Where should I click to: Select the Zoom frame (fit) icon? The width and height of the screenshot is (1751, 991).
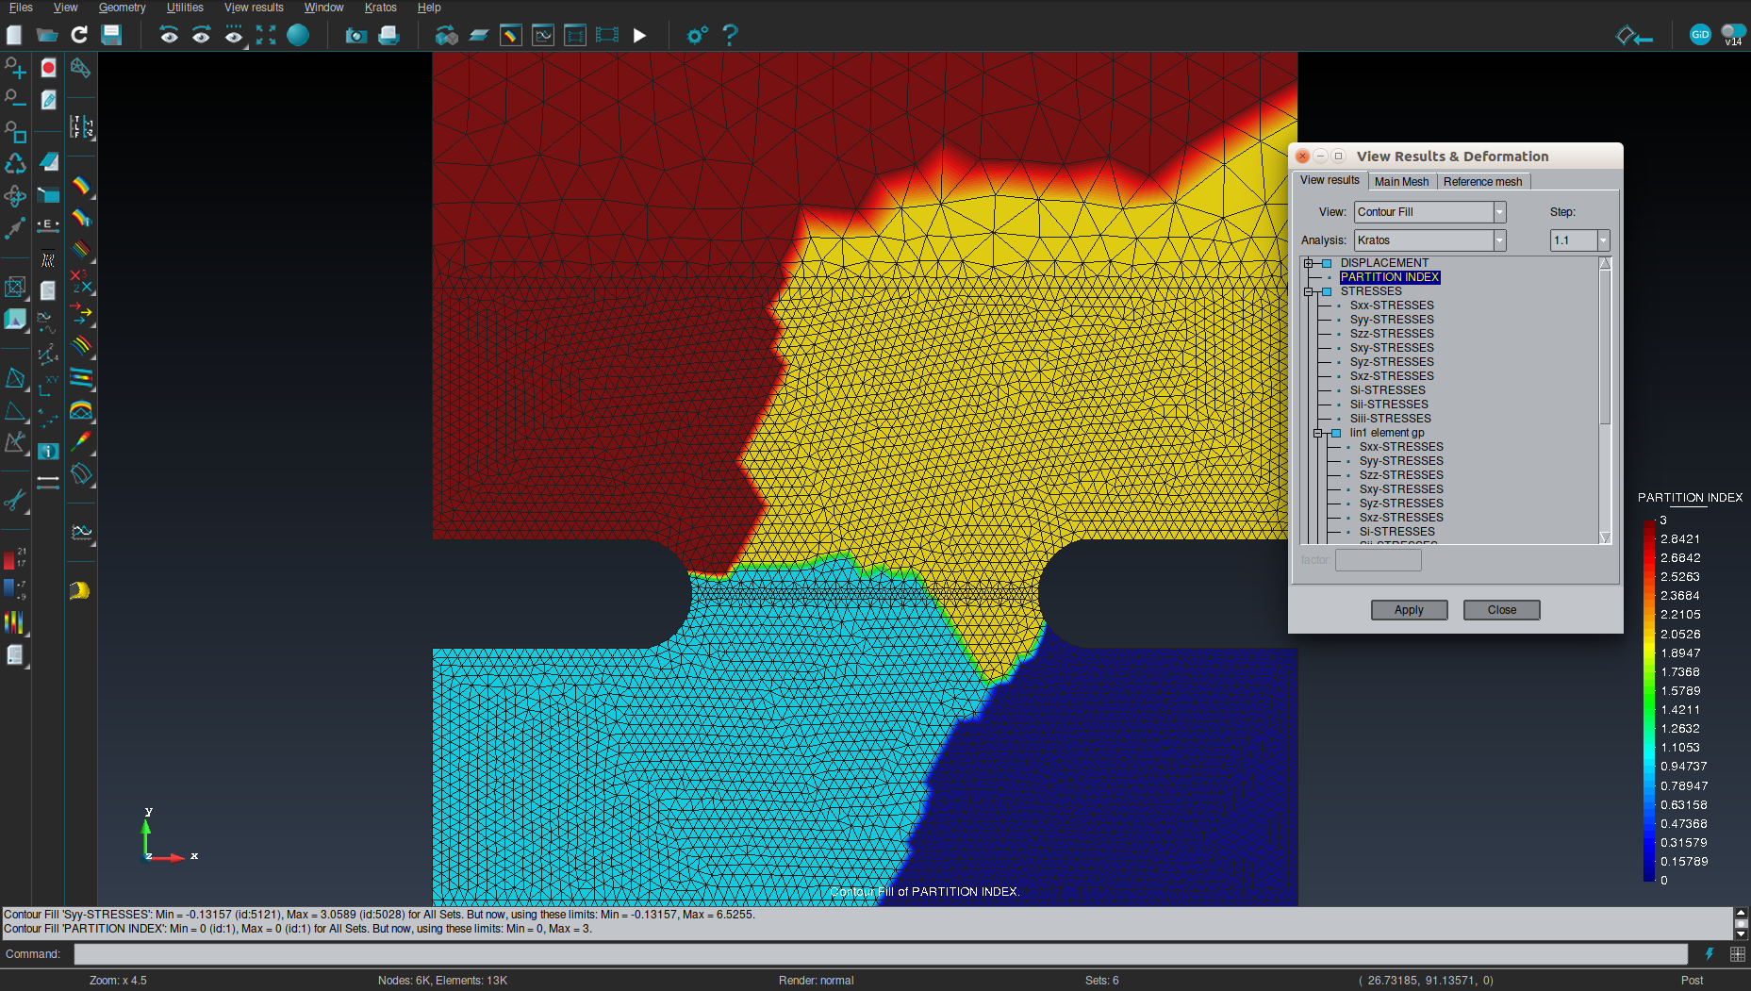[x=266, y=35]
